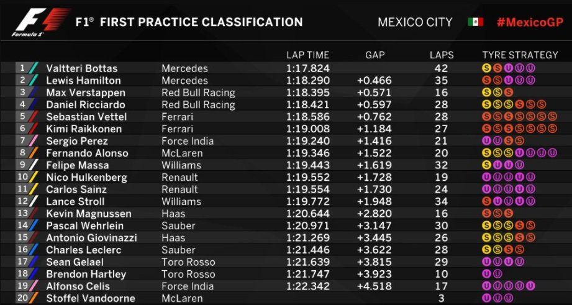The width and height of the screenshot is (572, 305).
Task: Click the first tyre icon in Hartley's row
Action: click(487, 275)
